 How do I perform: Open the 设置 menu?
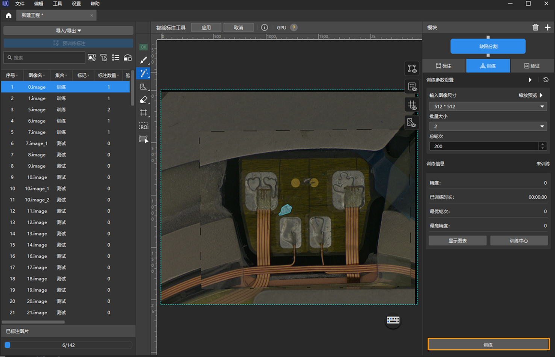pos(76,4)
